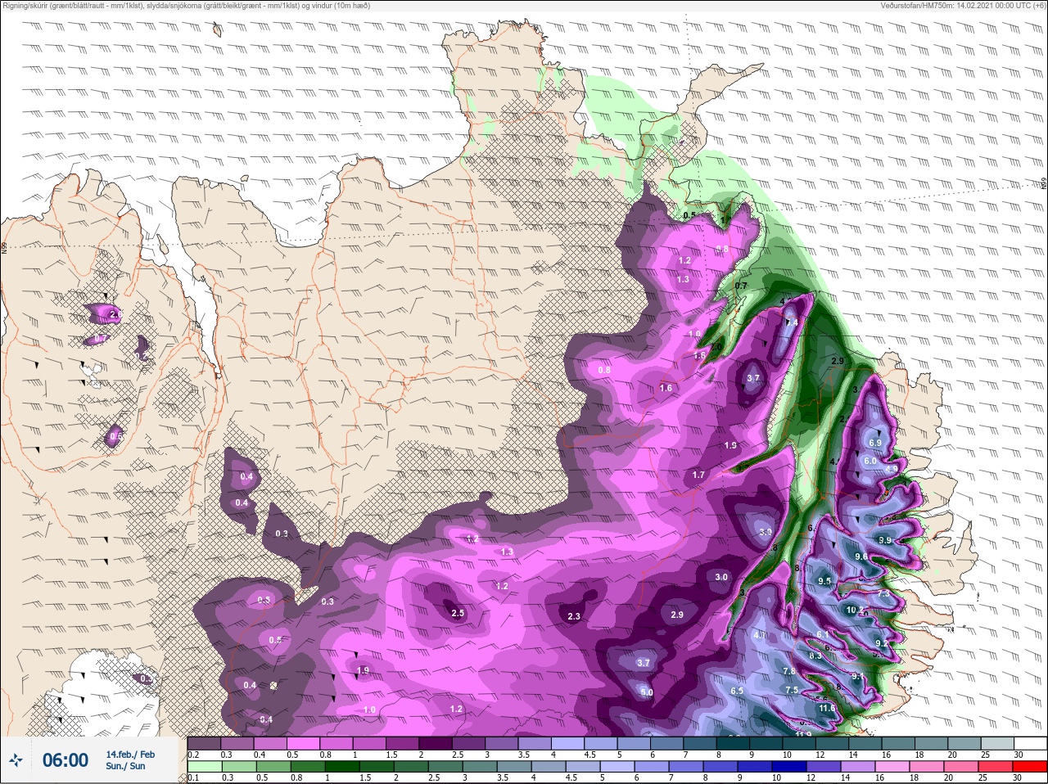1048x784 pixels.
Task: Pick the white top-row legend swatch labelled 30
Action: click(x=1030, y=743)
